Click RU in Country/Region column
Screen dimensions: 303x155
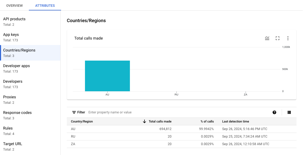(73, 137)
